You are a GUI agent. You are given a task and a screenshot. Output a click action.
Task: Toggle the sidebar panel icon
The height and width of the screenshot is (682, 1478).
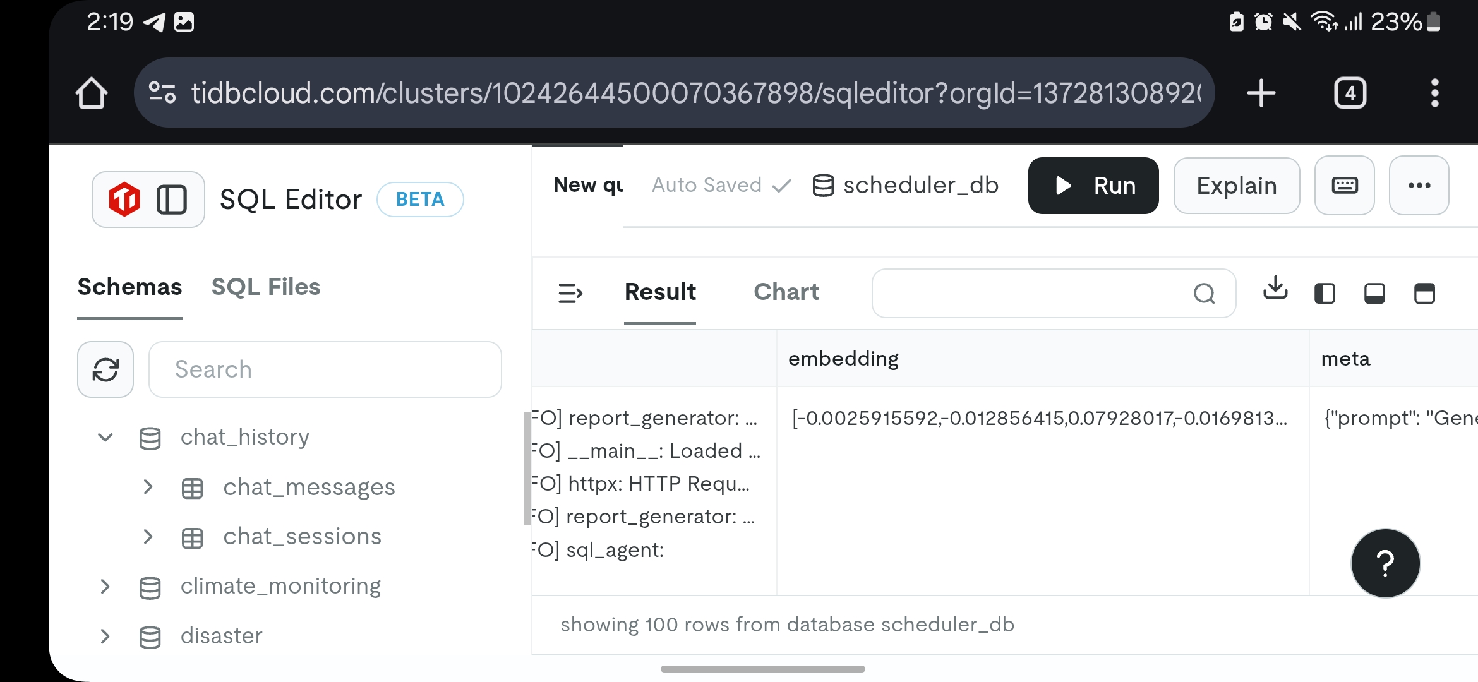[x=172, y=200]
